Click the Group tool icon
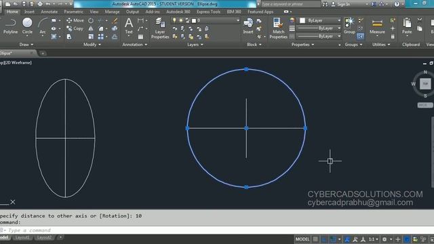434x244 pixels. click(x=349, y=26)
